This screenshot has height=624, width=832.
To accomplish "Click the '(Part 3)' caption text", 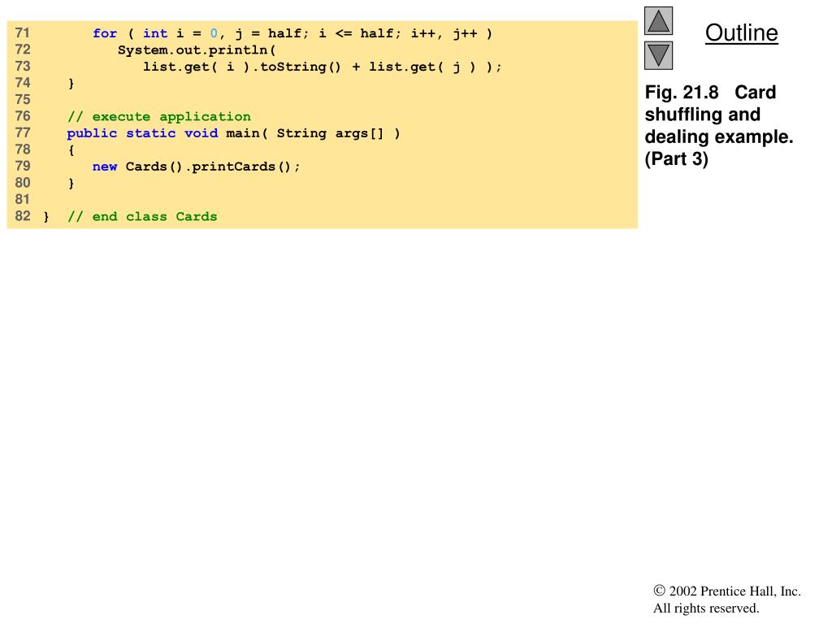I will coord(677,158).
